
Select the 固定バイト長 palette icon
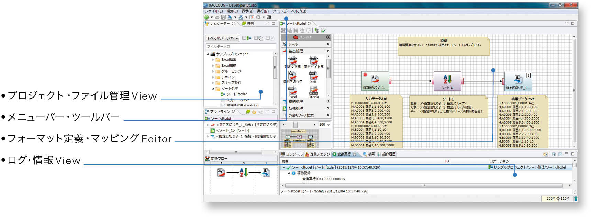[314, 62]
